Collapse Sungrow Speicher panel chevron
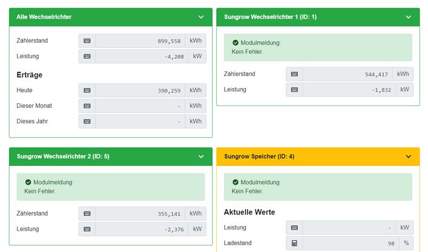 point(408,157)
